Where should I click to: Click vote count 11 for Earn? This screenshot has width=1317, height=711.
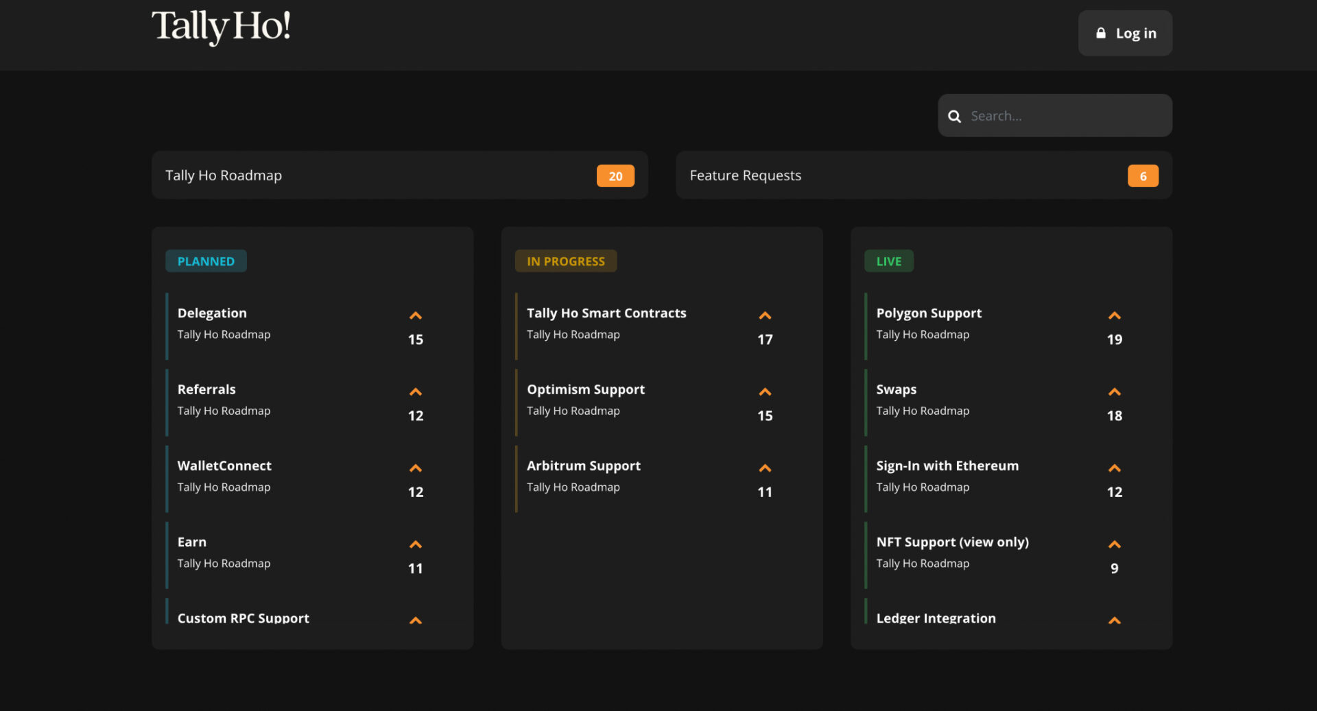click(416, 568)
